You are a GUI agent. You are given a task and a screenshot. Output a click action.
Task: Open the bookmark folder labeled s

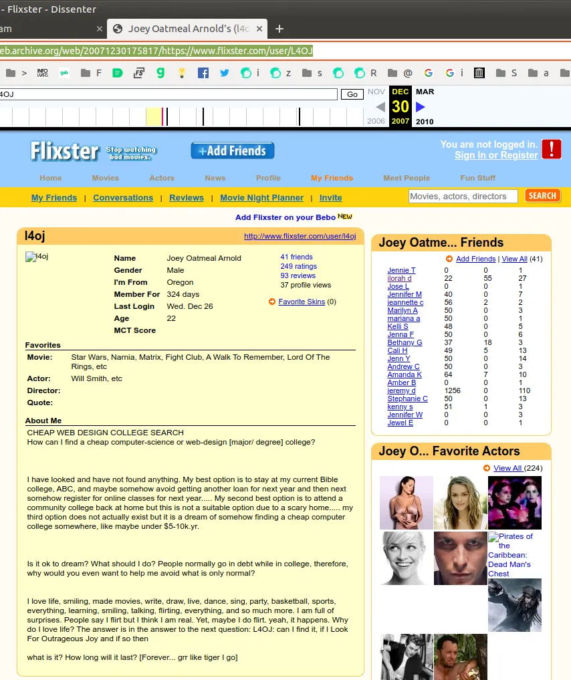point(312,73)
